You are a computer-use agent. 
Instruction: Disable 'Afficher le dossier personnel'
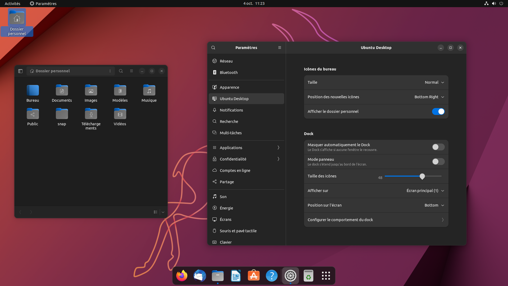[438, 111]
